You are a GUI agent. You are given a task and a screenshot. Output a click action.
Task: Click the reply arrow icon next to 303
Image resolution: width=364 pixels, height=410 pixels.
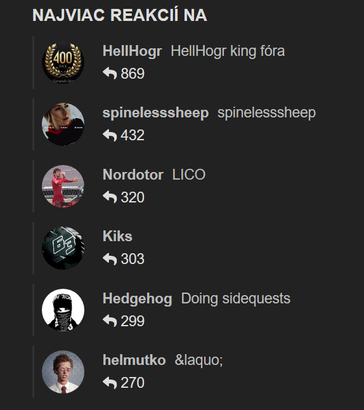coord(110,258)
